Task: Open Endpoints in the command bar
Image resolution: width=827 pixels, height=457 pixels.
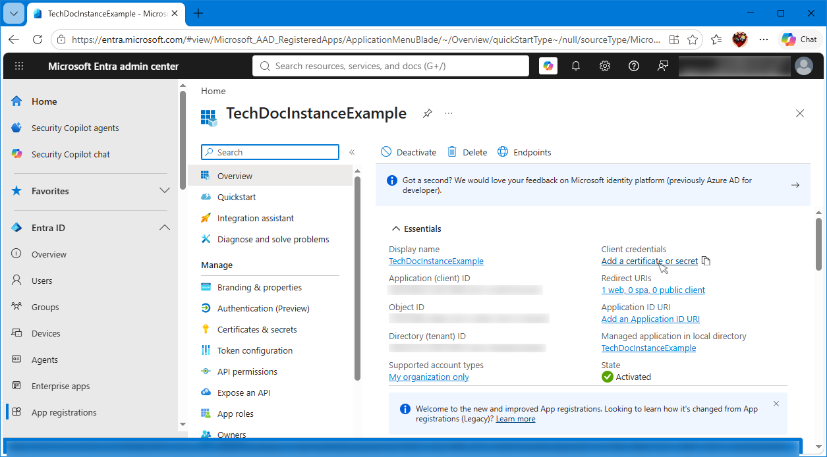Action: [x=524, y=152]
